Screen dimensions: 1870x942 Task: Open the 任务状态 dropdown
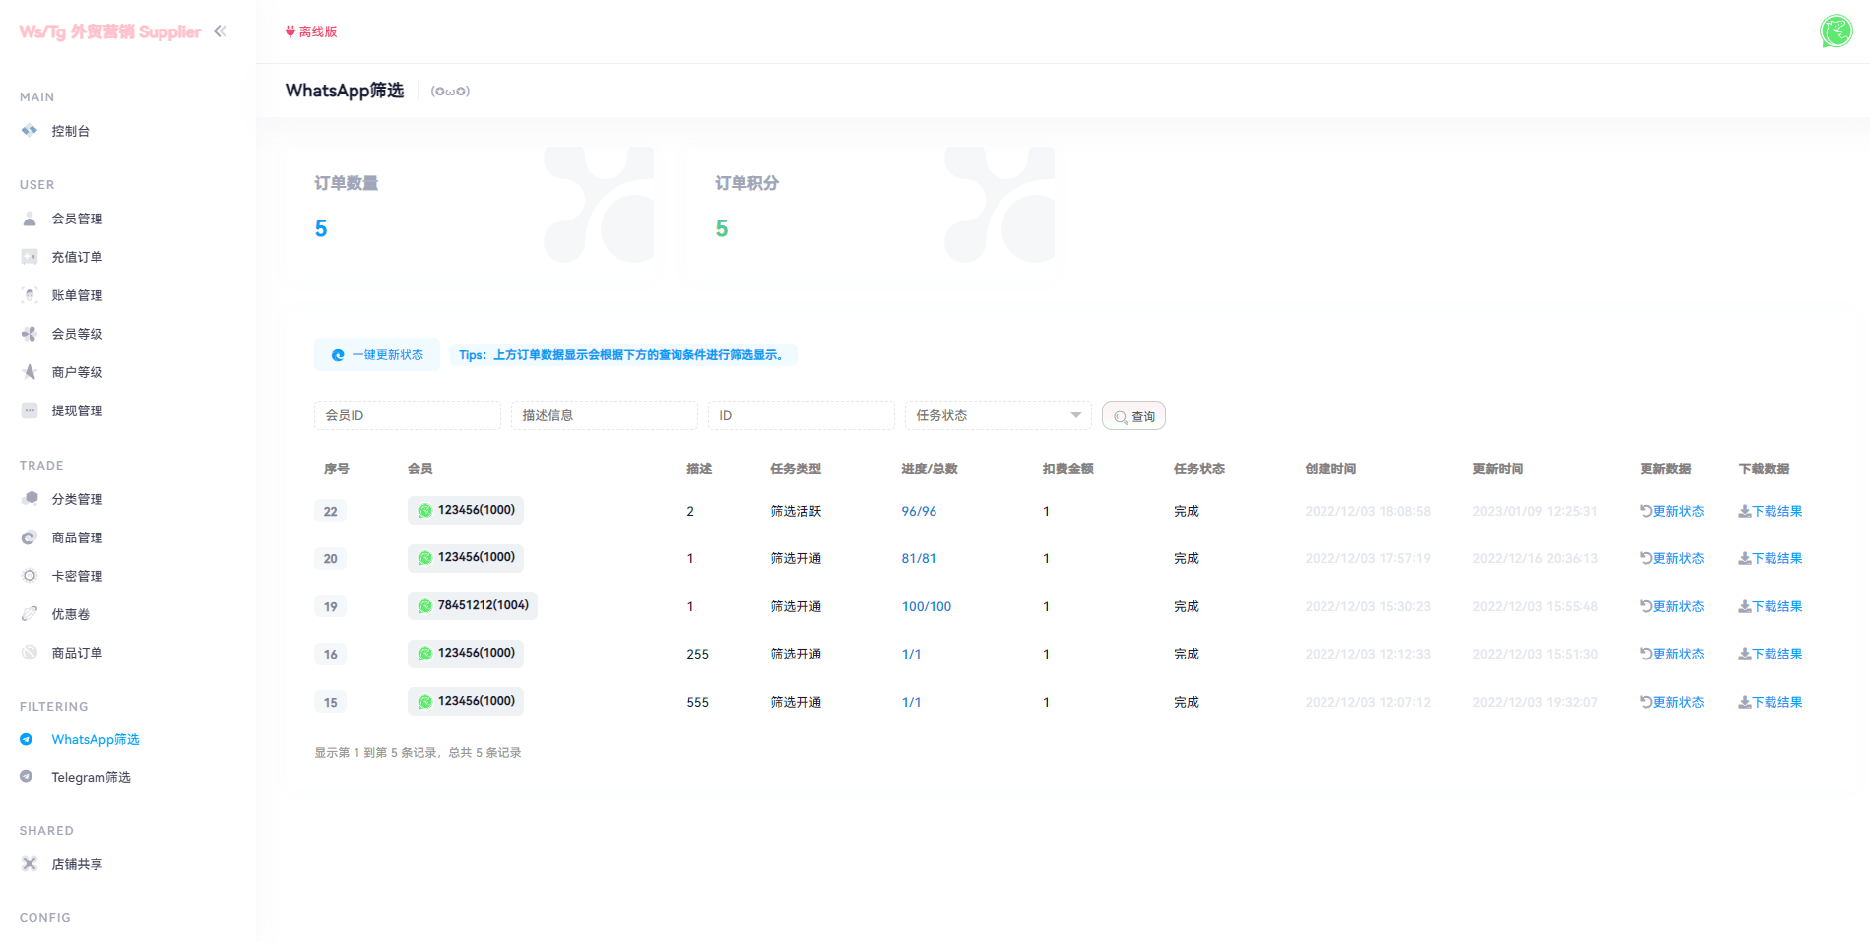coord(997,415)
